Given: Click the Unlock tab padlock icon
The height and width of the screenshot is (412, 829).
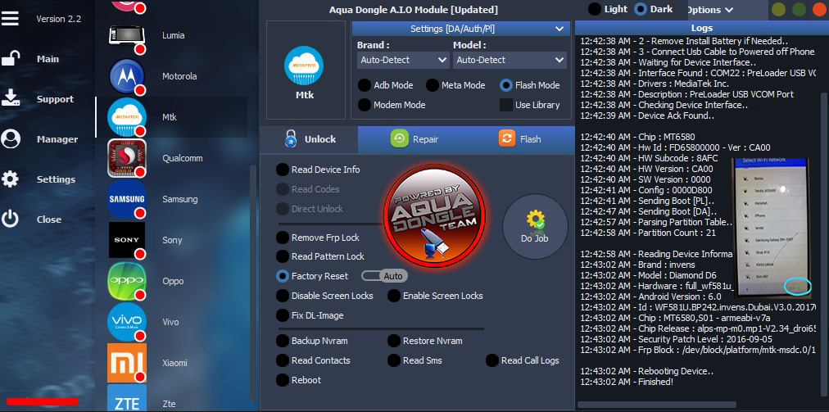Looking at the screenshot, I should [290, 138].
